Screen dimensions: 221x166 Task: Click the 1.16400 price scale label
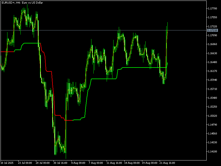(212, 62)
